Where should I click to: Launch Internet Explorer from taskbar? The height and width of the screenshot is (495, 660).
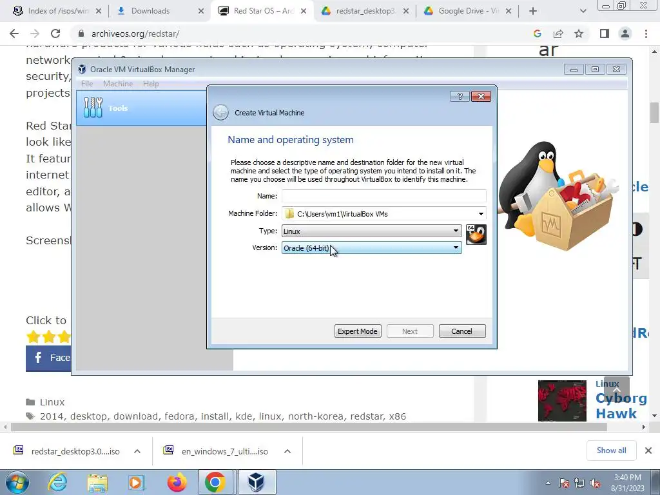[x=57, y=482]
